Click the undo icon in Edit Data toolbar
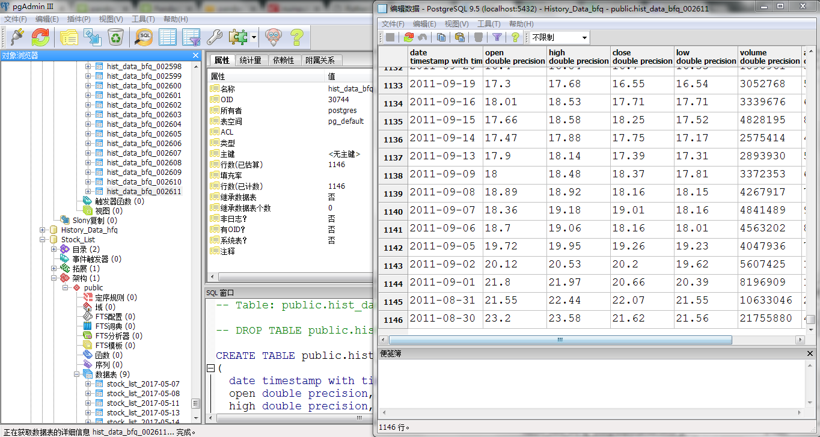 [423, 37]
